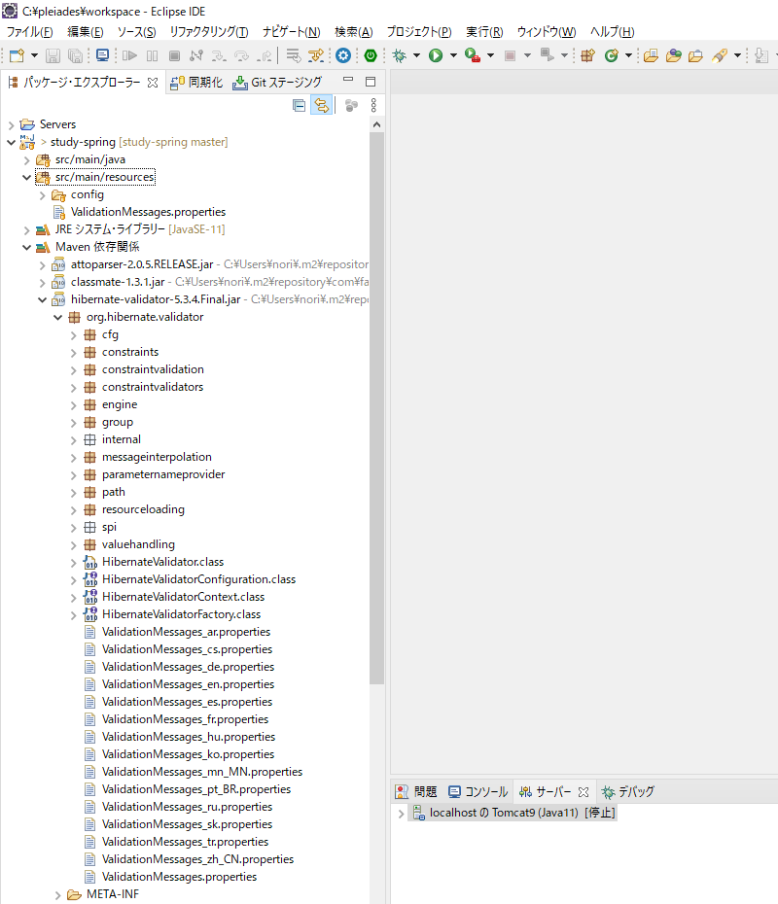Open the ファイル(F) menu
The height and width of the screenshot is (904, 778).
(30, 32)
